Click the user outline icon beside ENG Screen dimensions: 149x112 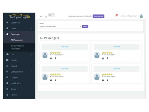[x=46, y=16]
